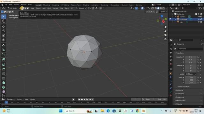Screen dimensions: 204x114
Task: Select the Knife tool
Action: [x=4, y=78]
